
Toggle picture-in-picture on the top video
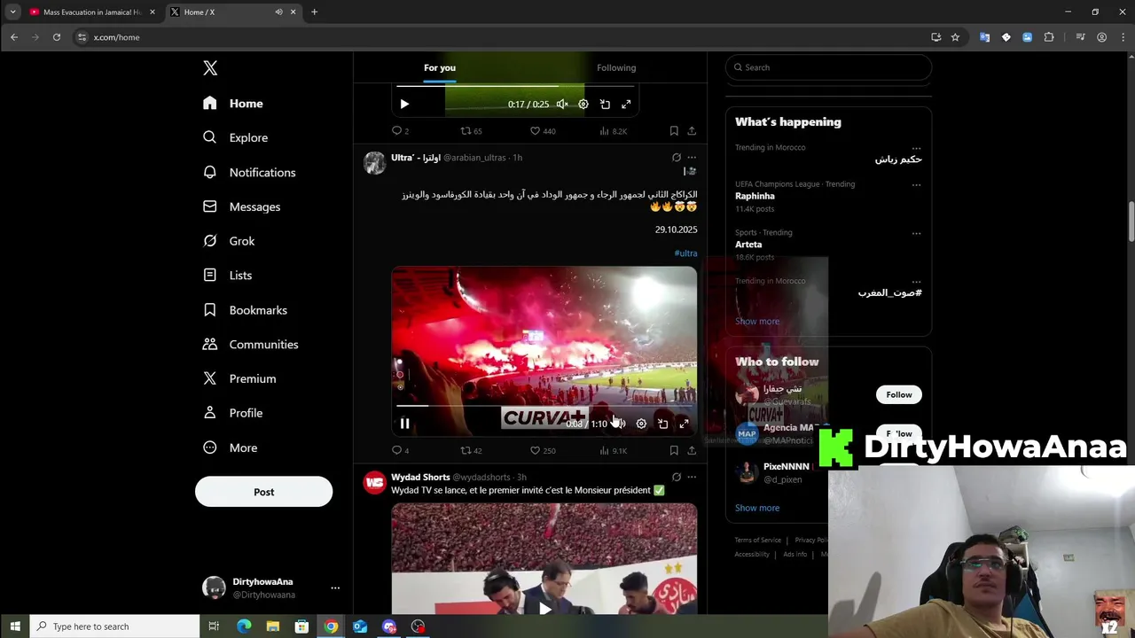coord(605,104)
